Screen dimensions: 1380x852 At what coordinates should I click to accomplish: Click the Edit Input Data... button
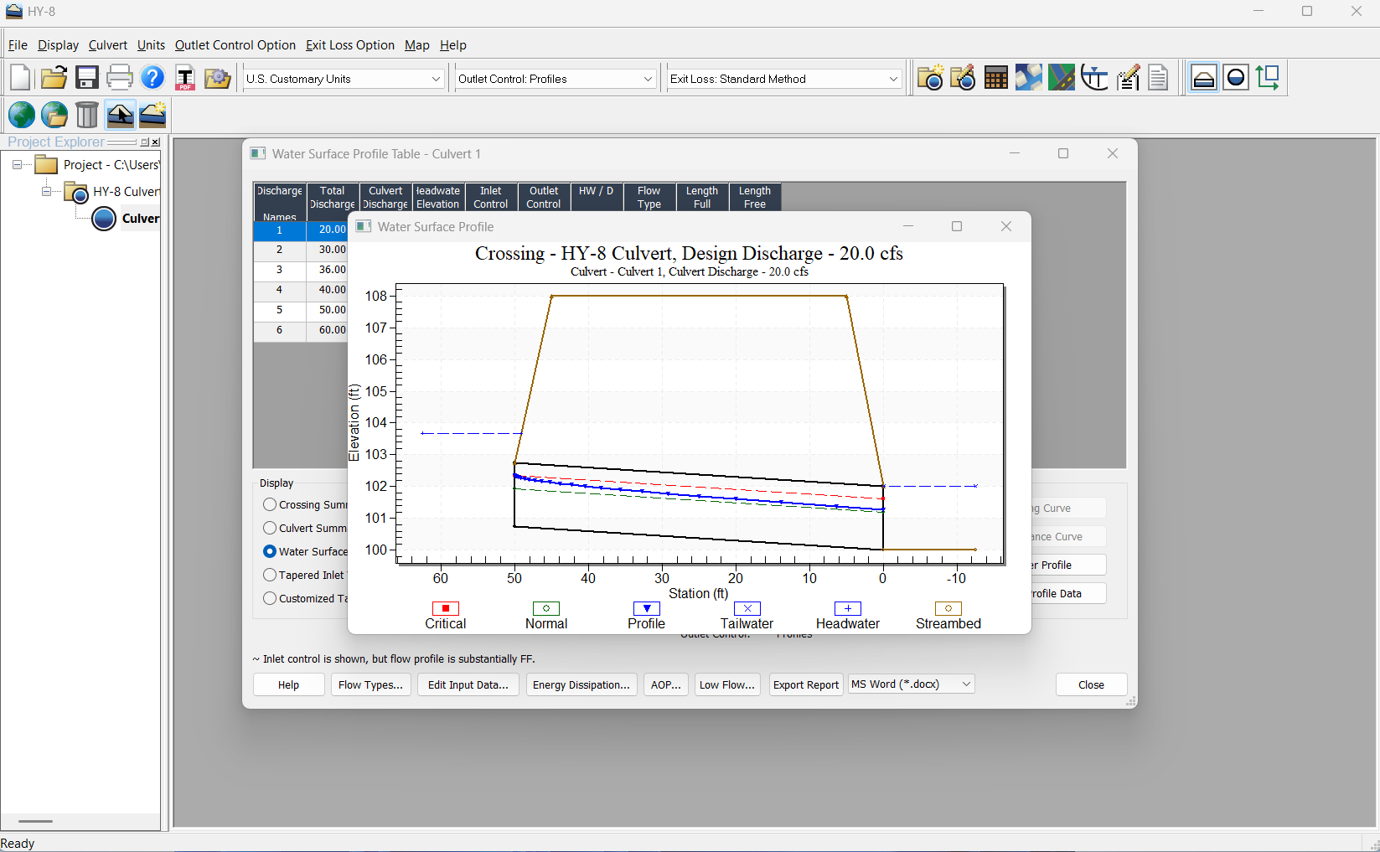tap(468, 684)
